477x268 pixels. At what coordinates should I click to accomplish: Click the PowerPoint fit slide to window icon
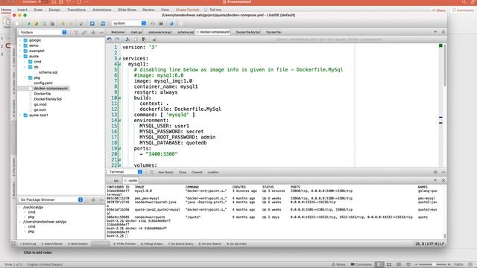coord(470,264)
